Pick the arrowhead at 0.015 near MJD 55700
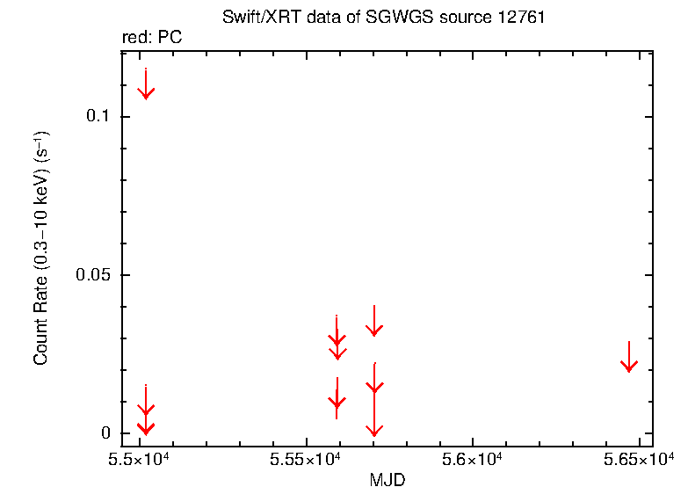 pyautogui.click(x=374, y=387)
